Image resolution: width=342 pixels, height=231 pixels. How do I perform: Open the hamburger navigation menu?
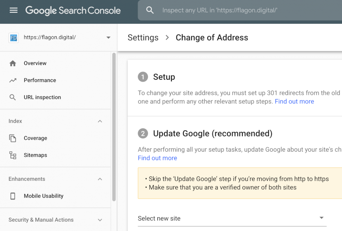pyautogui.click(x=14, y=10)
